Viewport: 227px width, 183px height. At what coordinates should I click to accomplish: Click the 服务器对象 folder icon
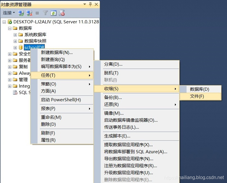(x=15, y=60)
